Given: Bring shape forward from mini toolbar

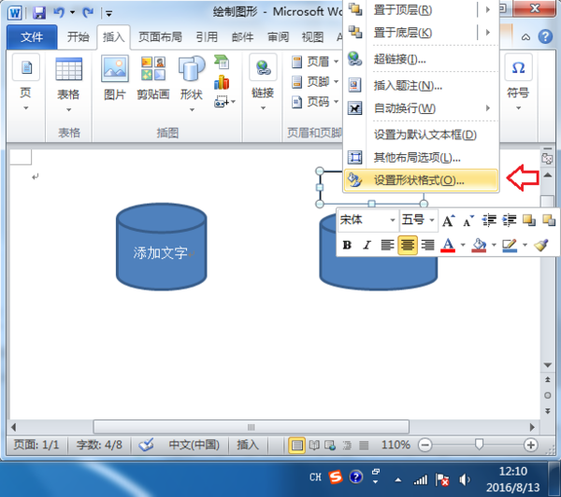Looking at the screenshot, I should (x=529, y=220).
